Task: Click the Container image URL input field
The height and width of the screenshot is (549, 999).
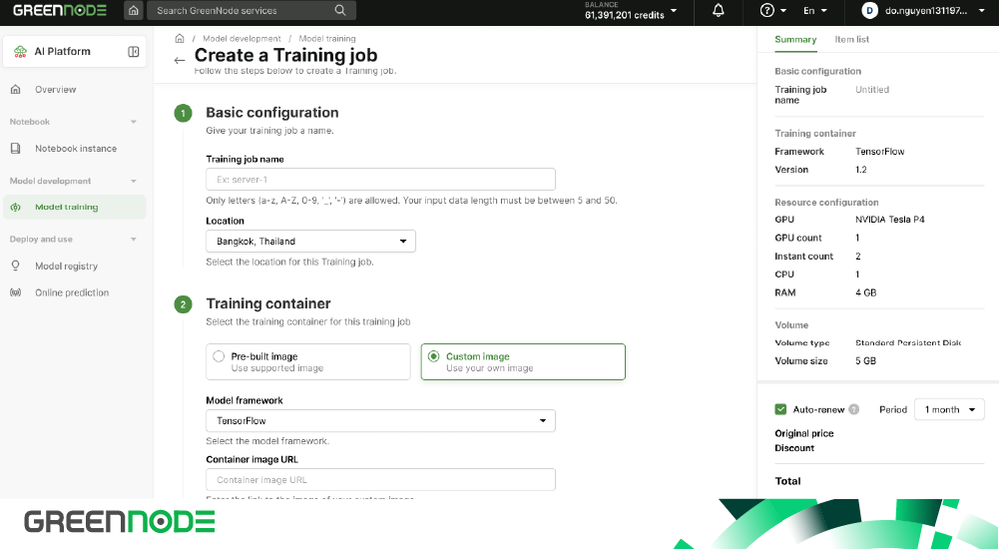Action: coord(380,480)
